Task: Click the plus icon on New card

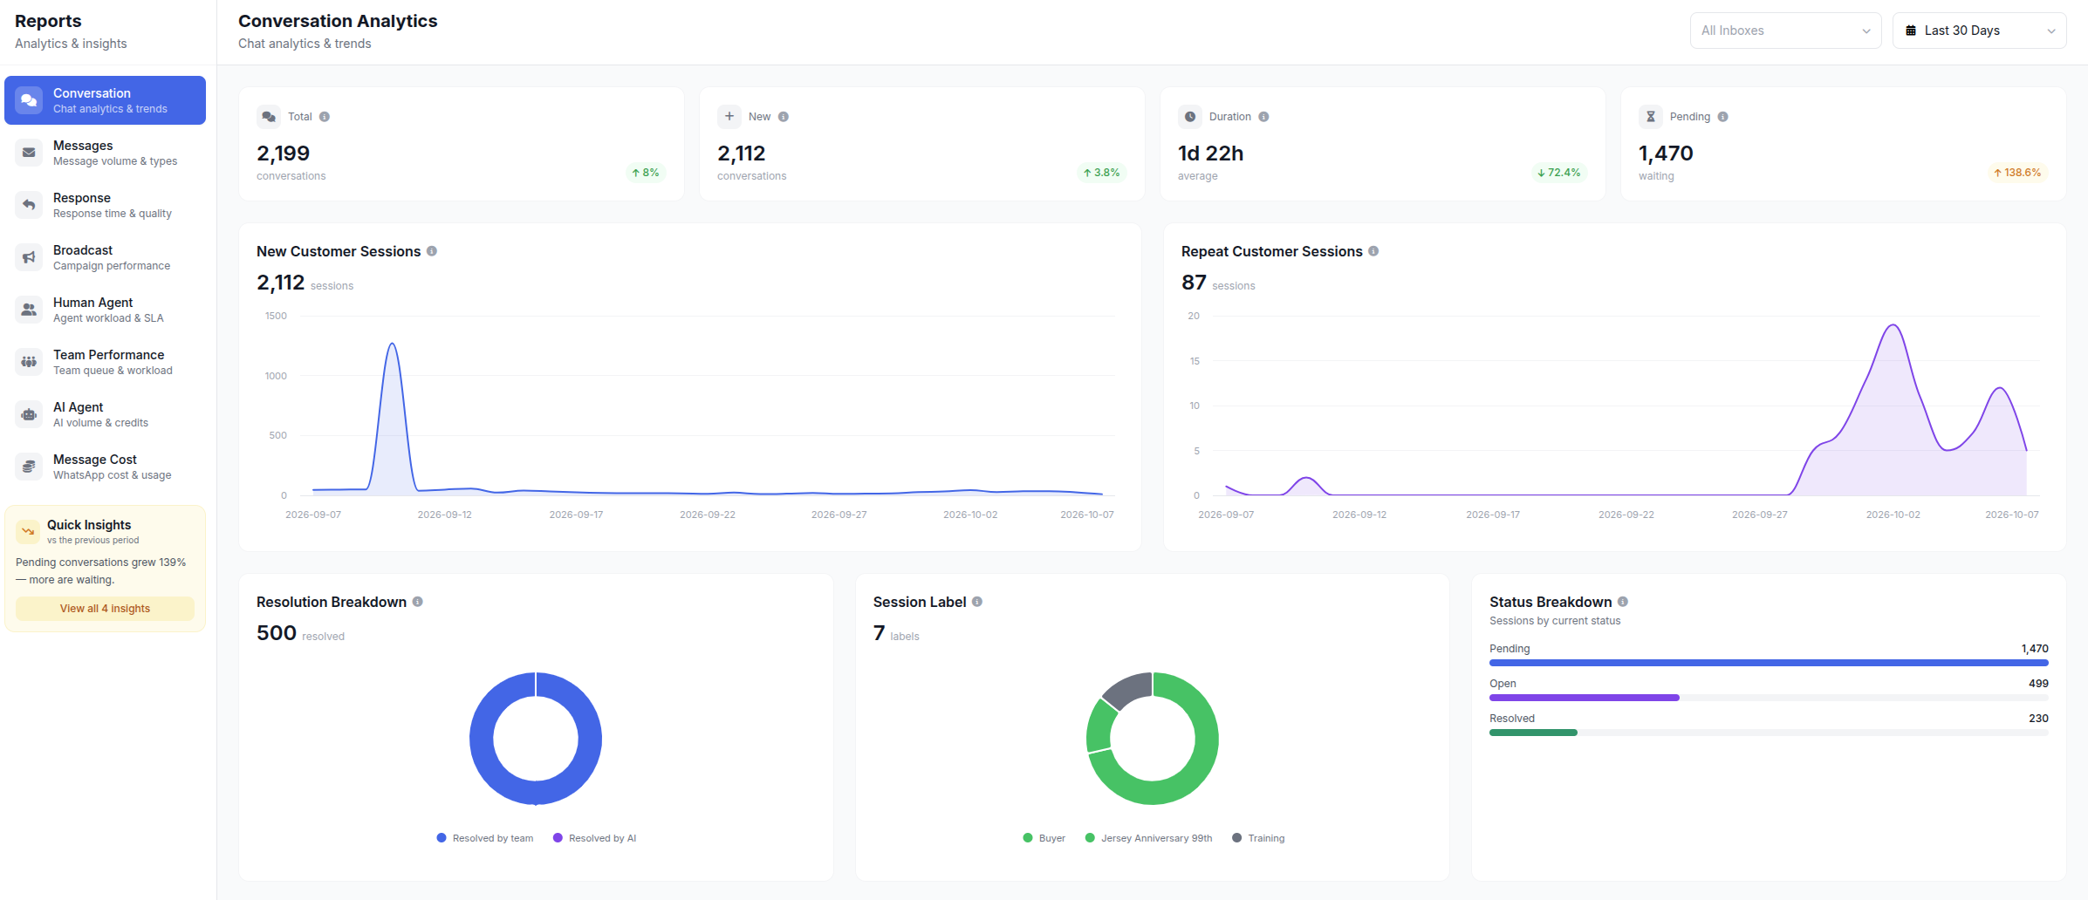Action: coord(729,116)
